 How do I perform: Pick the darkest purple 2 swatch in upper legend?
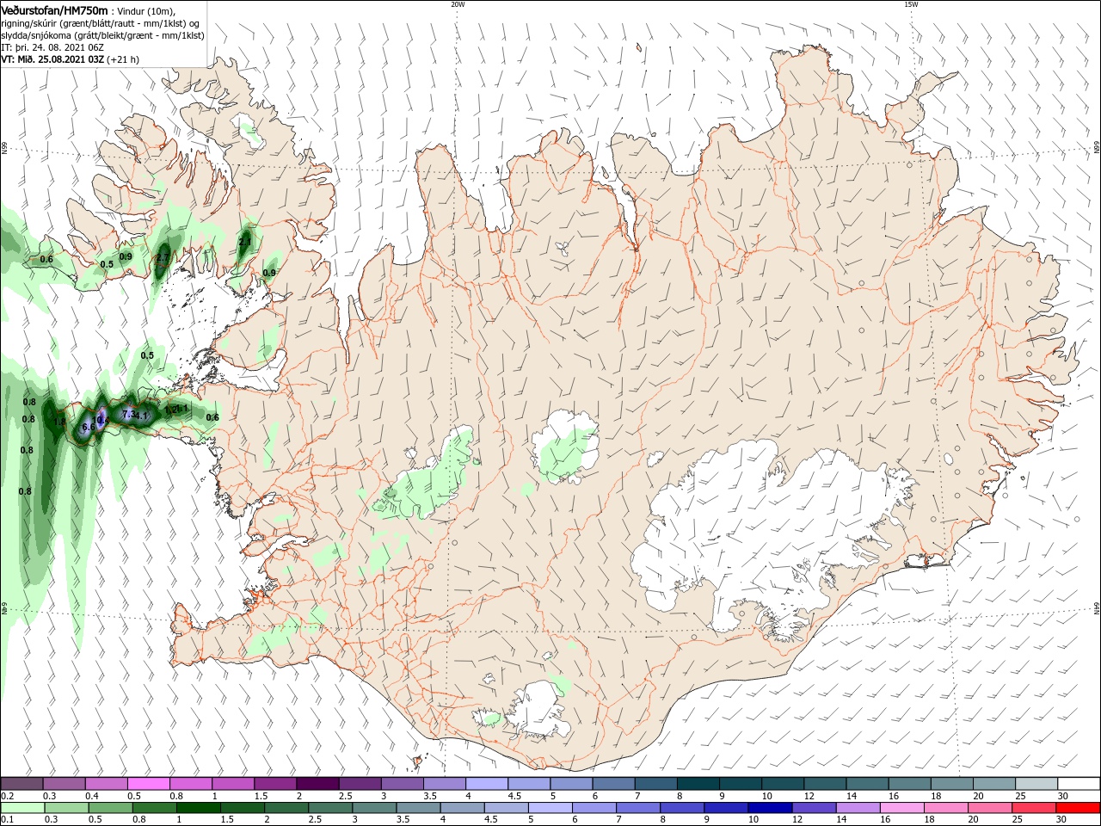click(317, 784)
